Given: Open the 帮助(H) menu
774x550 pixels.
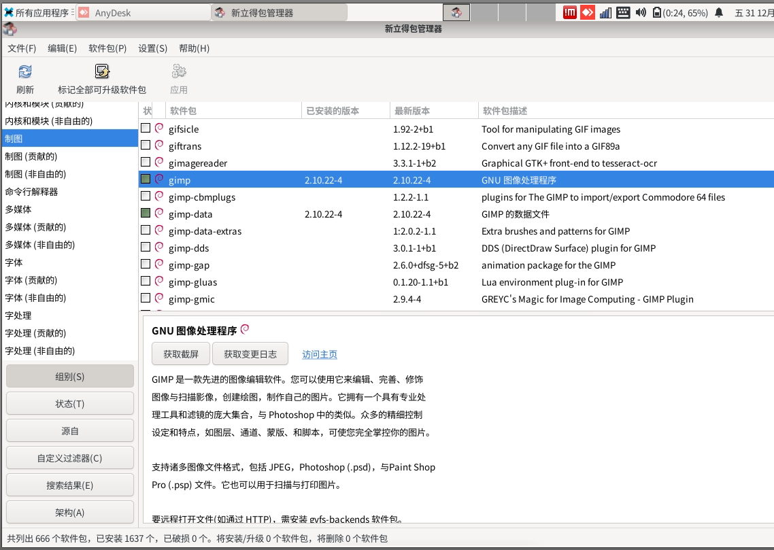Looking at the screenshot, I should (x=194, y=48).
